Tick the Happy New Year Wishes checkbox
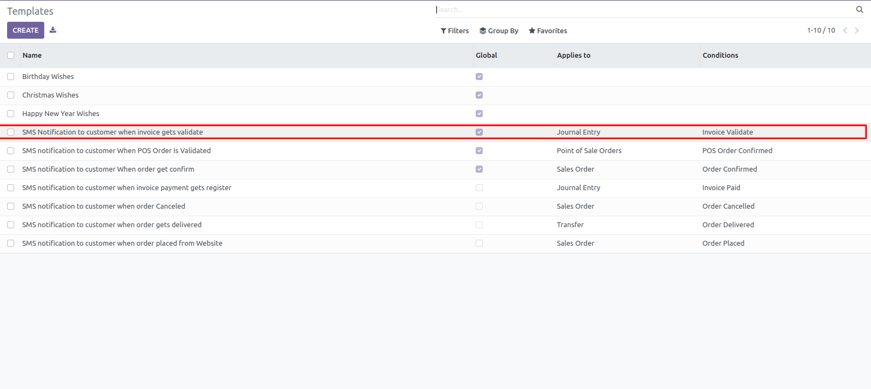The width and height of the screenshot is (871, 389). point(11,114)
